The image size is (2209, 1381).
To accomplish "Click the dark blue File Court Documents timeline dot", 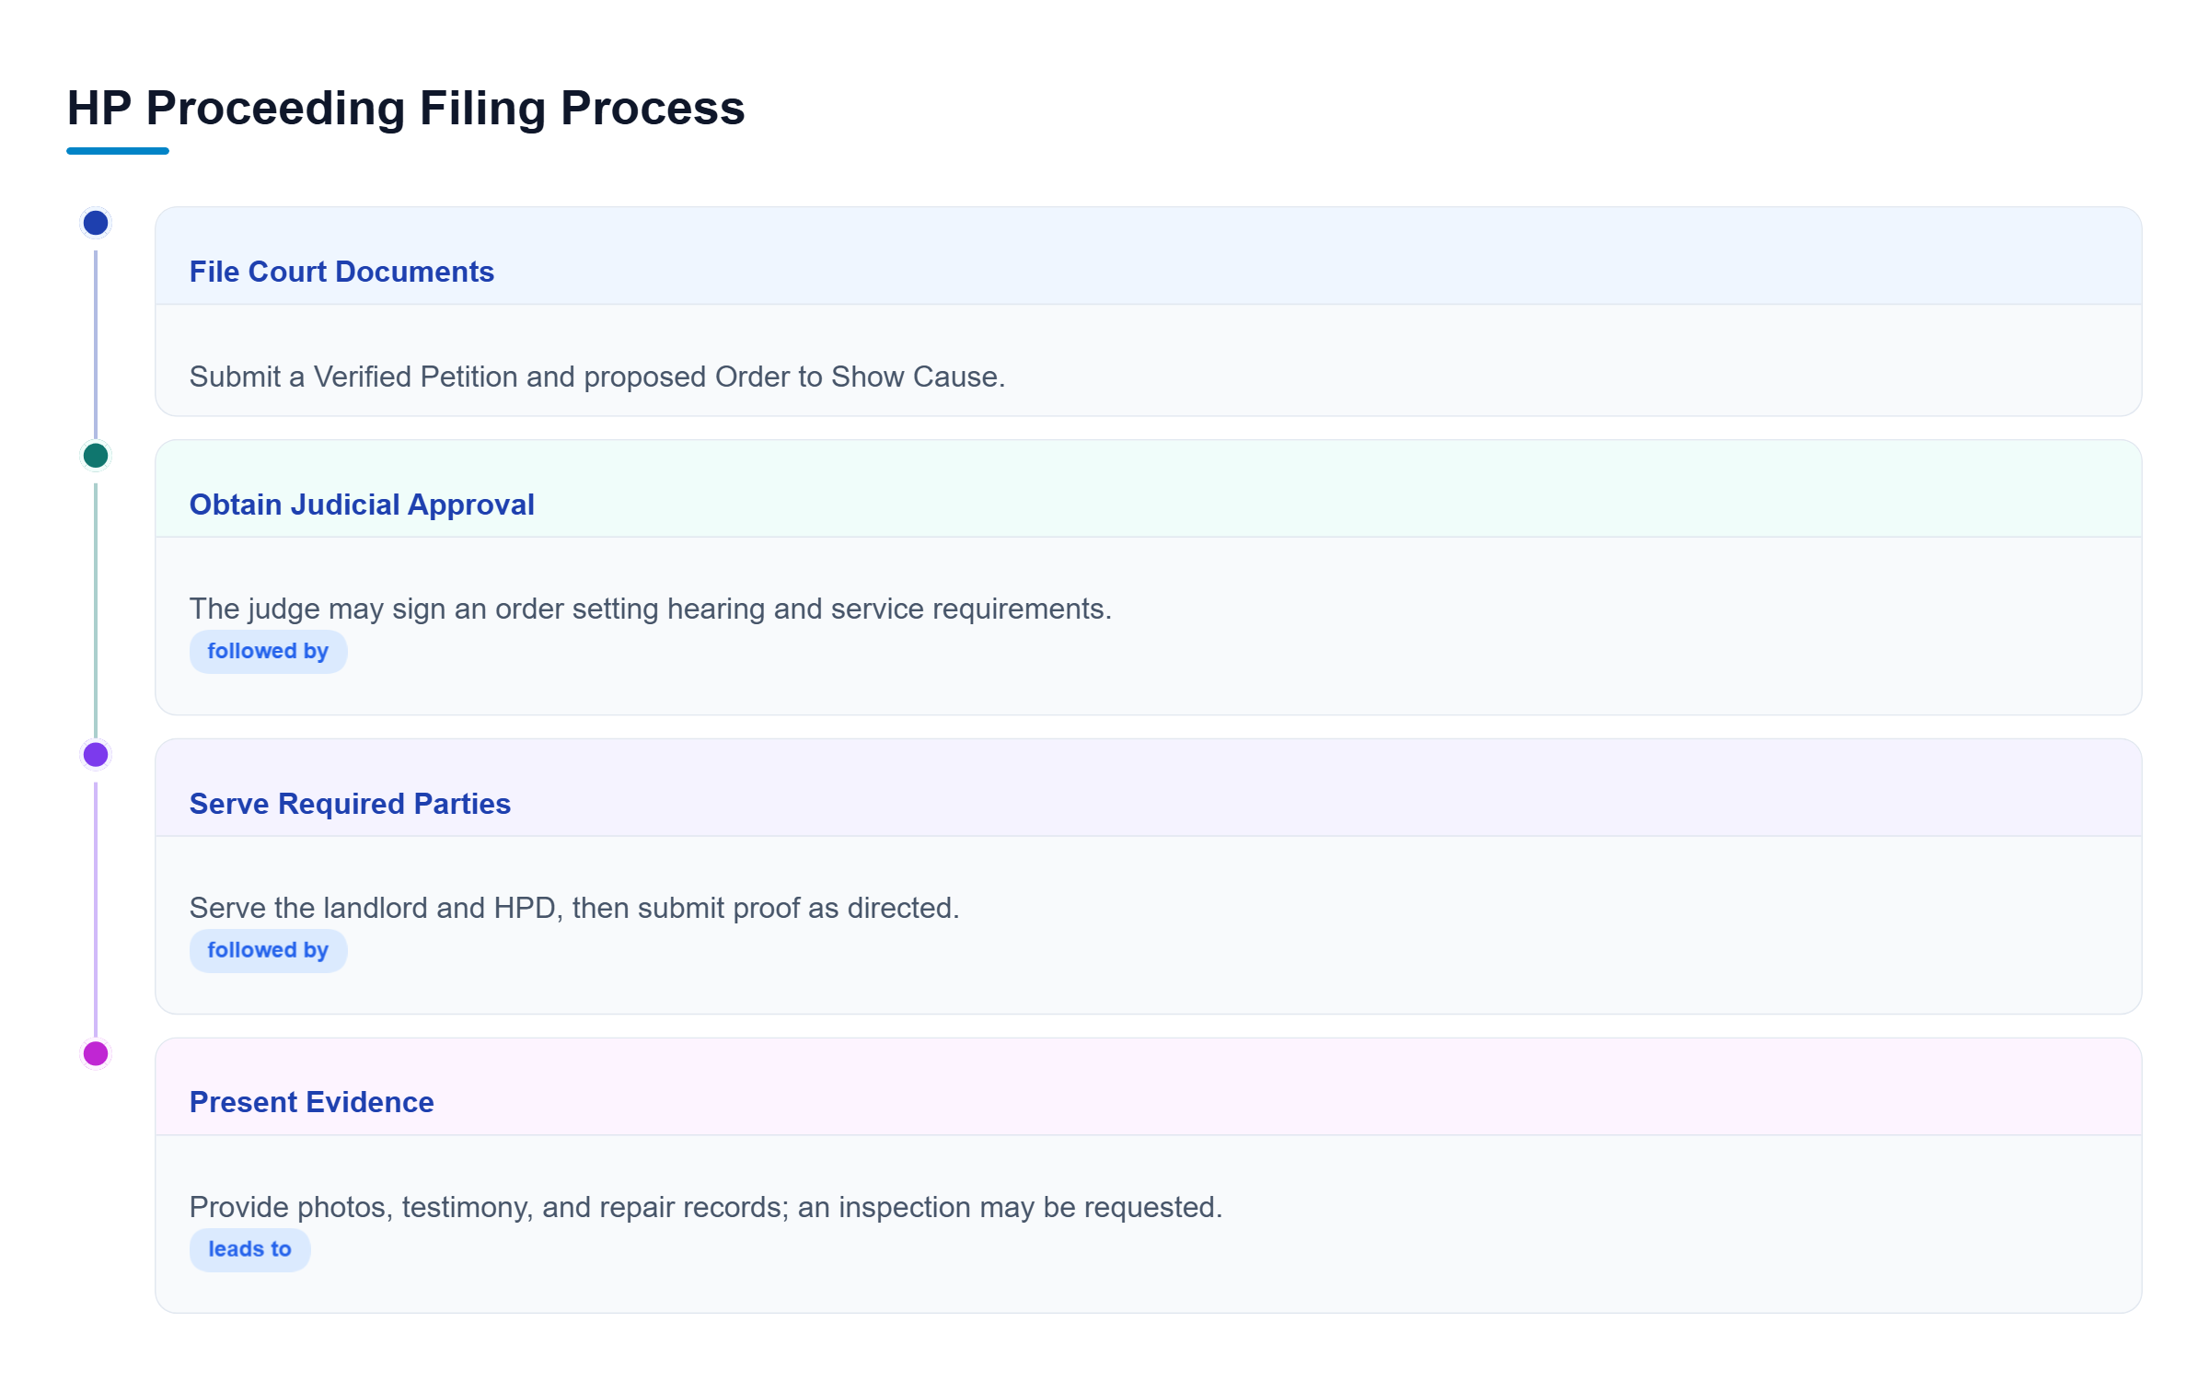I will 96,223.
